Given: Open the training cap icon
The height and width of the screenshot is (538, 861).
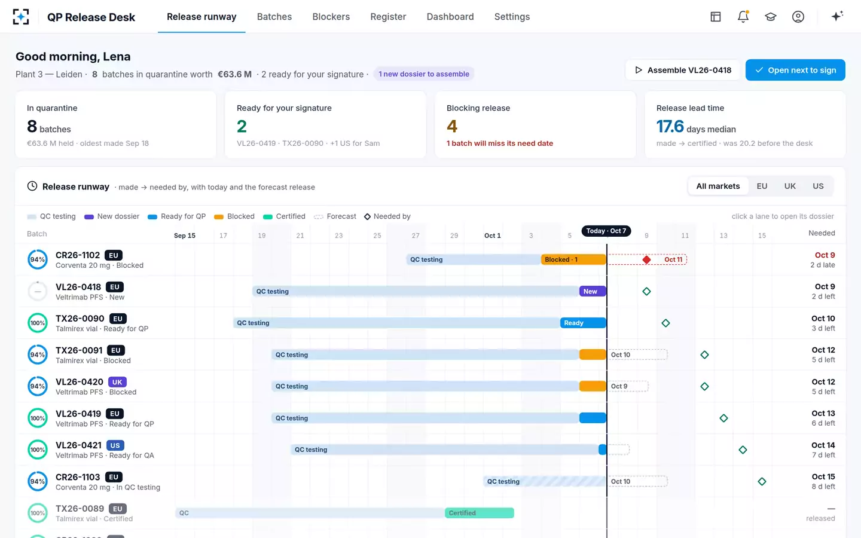Looking at the screenshot, I should coord(771,17).
